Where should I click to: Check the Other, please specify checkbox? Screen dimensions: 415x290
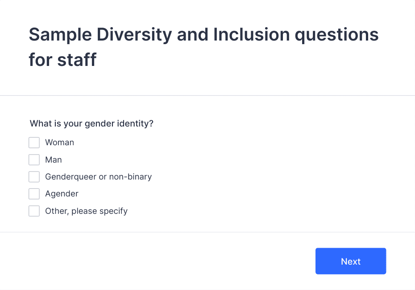pos(34,211)
